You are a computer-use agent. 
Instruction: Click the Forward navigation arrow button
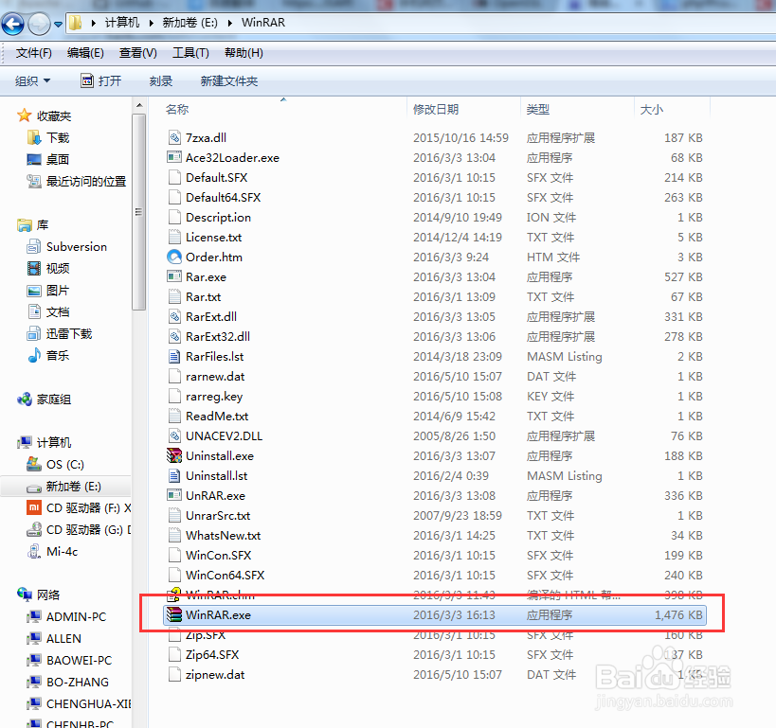tap(39, 24)
